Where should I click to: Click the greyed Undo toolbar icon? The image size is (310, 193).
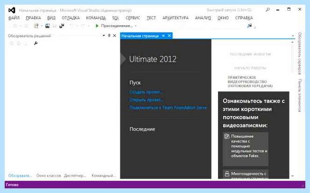pos(72,26)
